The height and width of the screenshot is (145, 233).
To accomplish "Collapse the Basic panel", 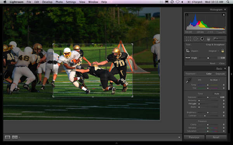I will point(225,69).
